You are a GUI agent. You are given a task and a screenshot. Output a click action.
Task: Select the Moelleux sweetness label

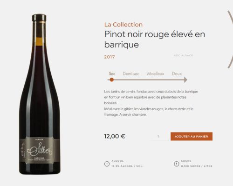click(x=156, y=73)
